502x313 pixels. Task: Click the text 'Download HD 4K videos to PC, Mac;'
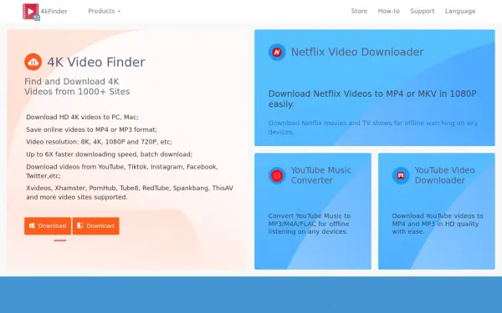click(82, 117)
